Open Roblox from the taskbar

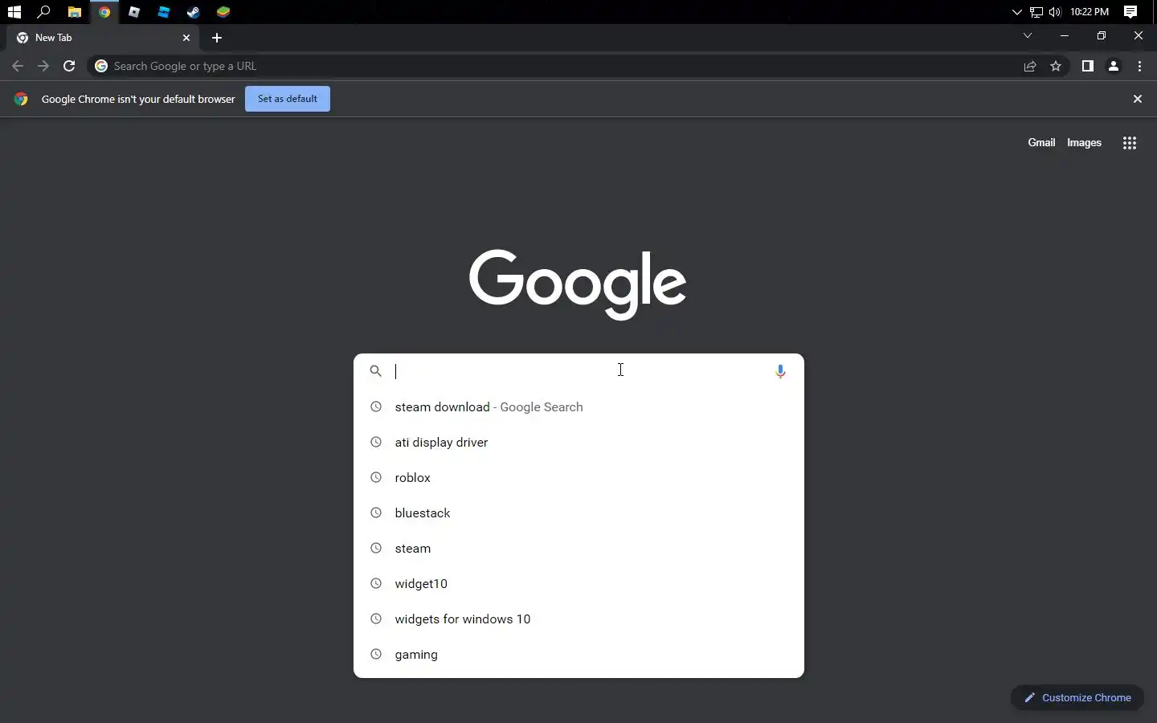[134, 12]
